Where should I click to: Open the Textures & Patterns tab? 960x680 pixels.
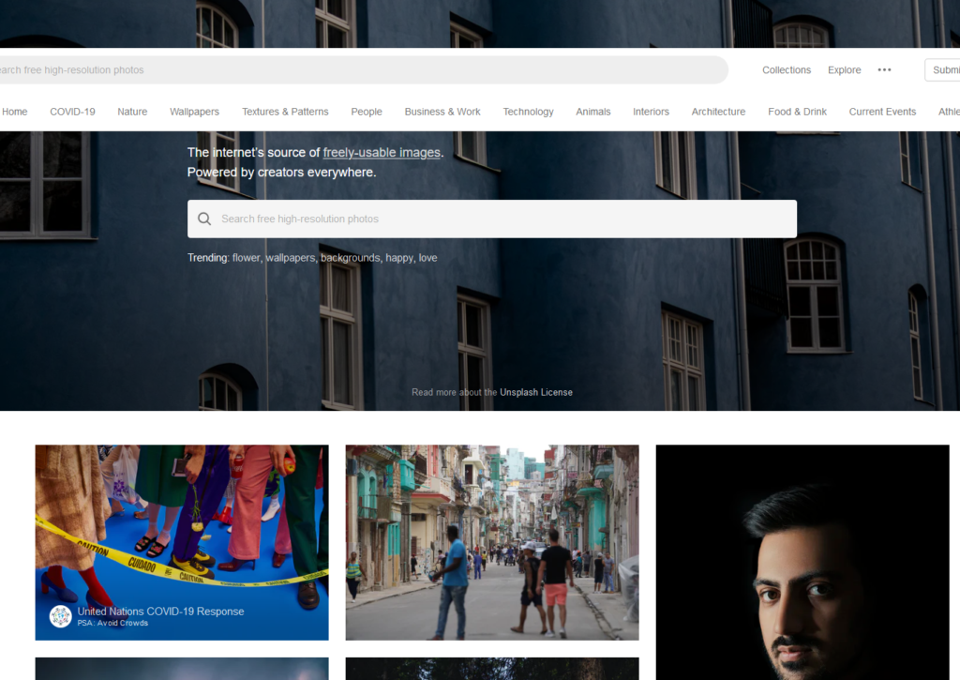coord(285,112)
